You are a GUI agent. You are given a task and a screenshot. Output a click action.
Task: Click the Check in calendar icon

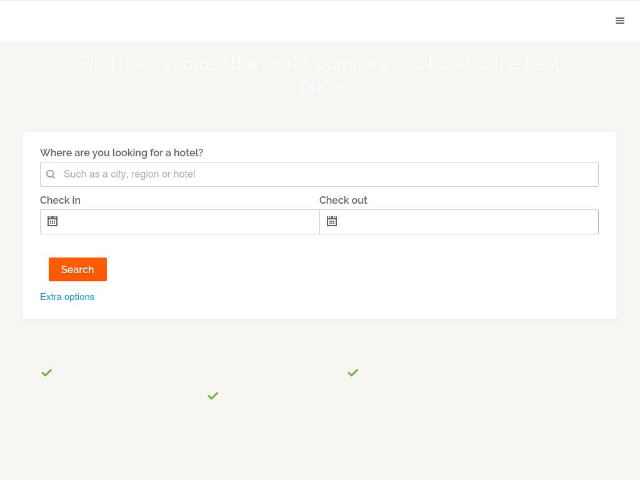coord(52,221)
